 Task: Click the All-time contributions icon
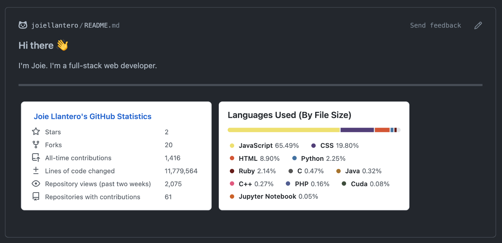tap(35, 158)
